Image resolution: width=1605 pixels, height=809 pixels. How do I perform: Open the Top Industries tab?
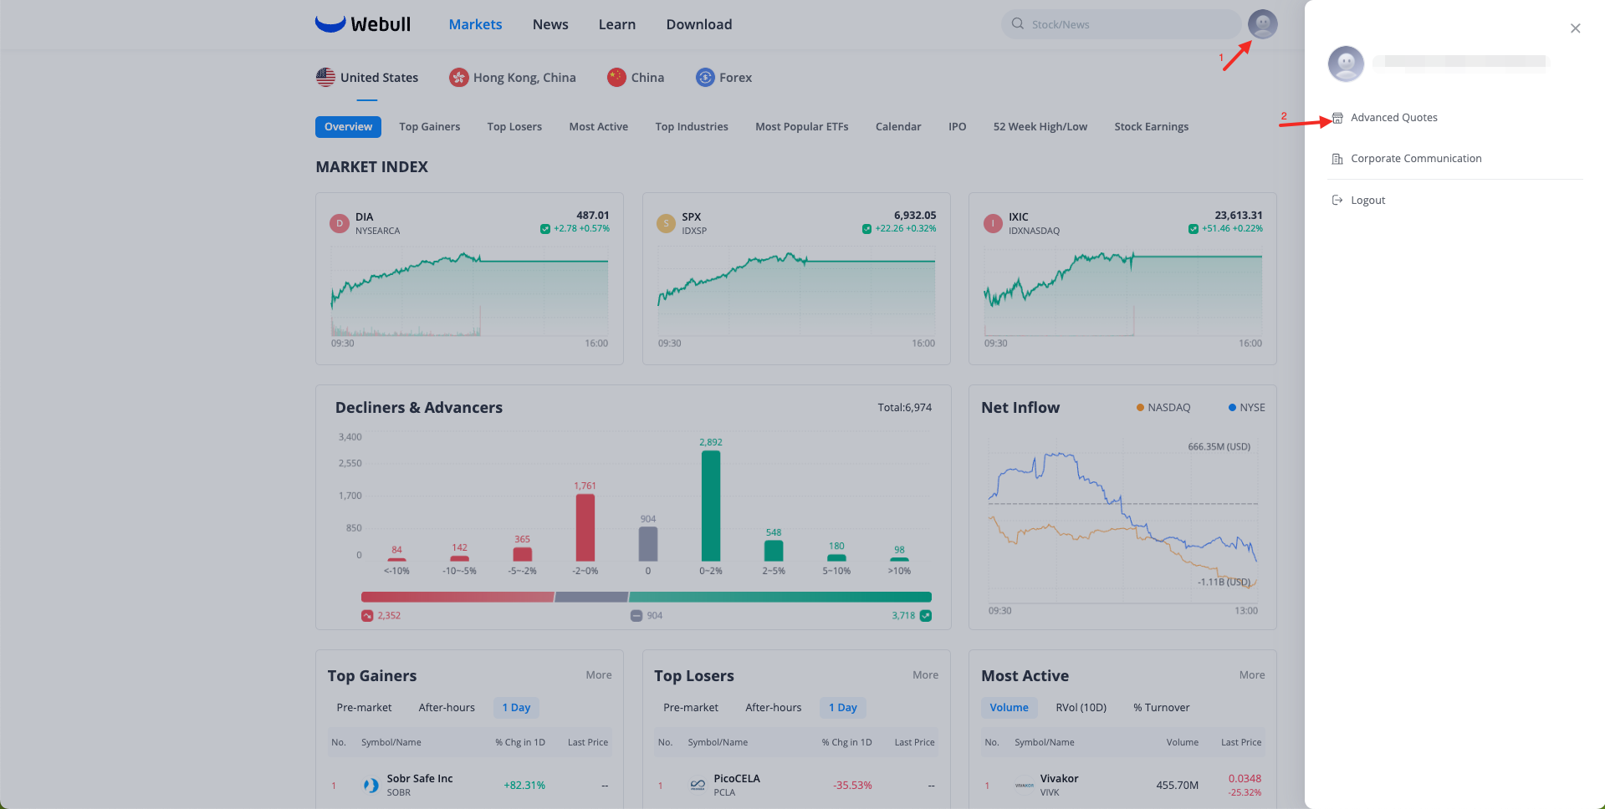691,127
